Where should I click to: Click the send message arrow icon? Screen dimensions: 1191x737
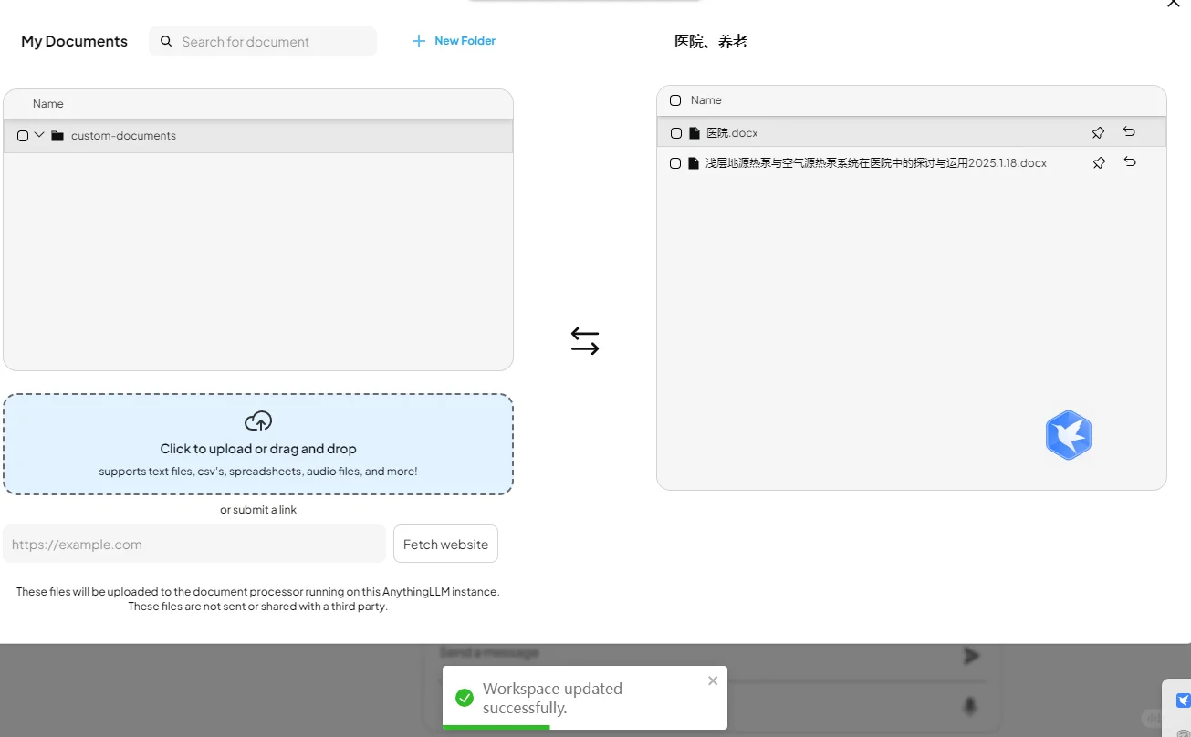[972, 656]
